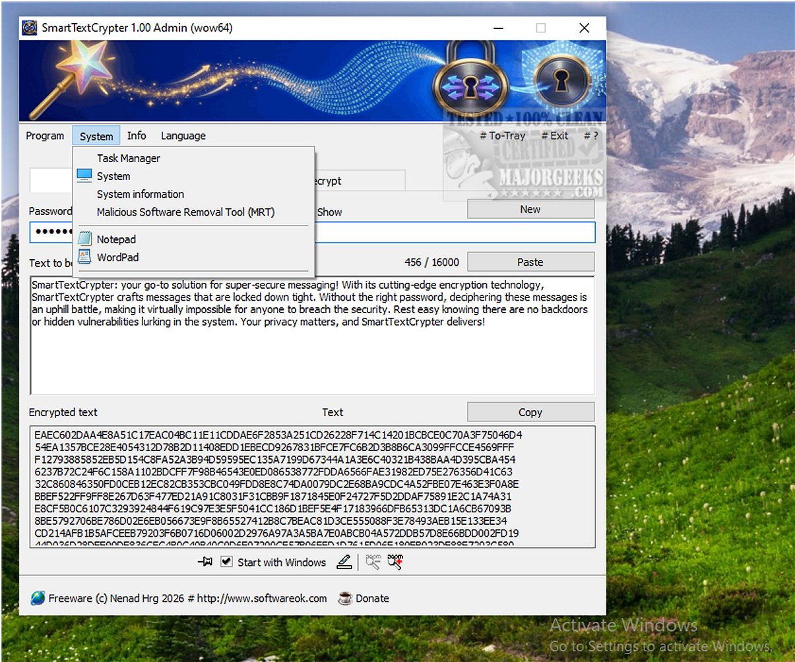This screenshot has width=795, height=662.
Task: Click the # ? help link
Action: (591, 136)
